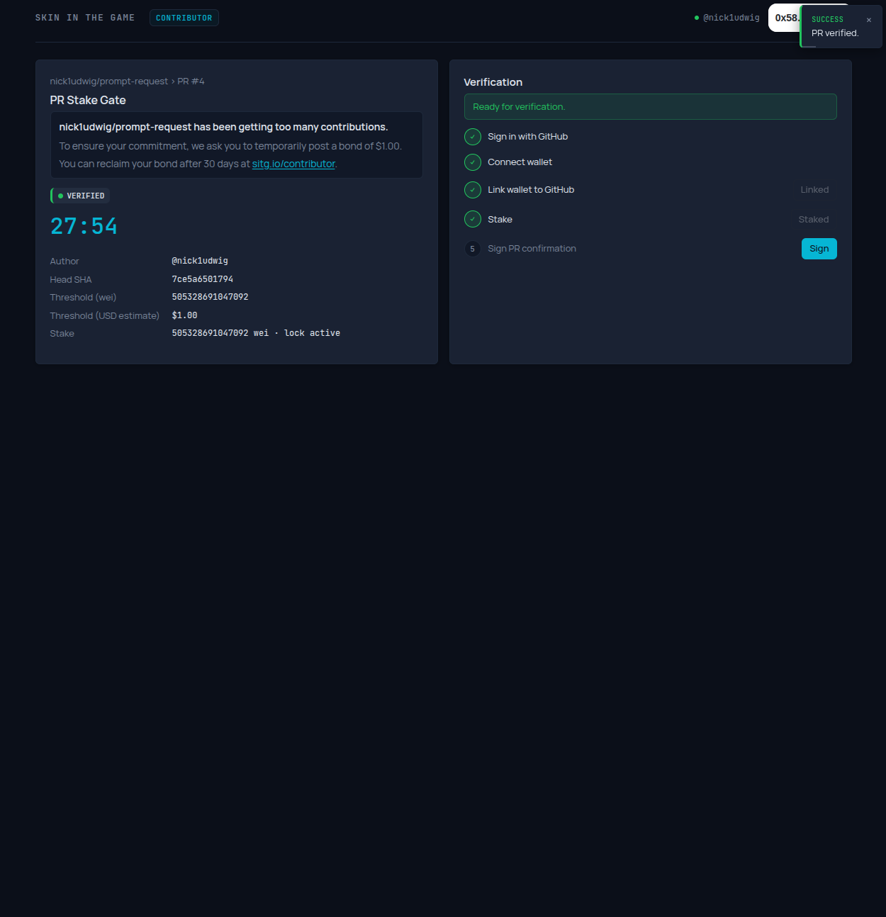Click the green VERIFIED status badge

click(x=81, y=196)
